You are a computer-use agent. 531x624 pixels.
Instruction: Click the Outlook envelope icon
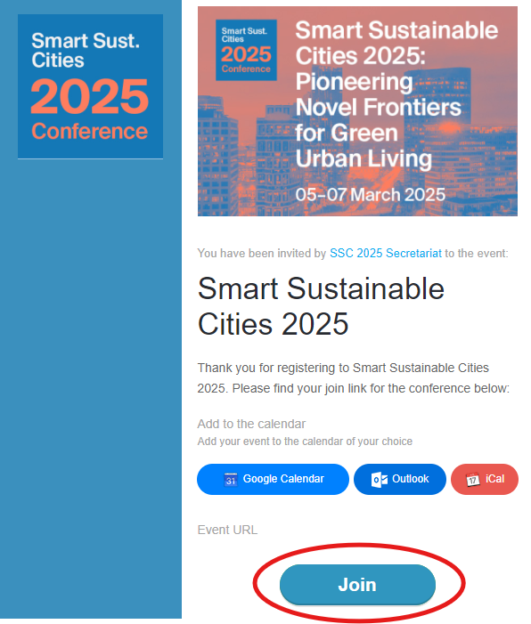pos(380,480)
